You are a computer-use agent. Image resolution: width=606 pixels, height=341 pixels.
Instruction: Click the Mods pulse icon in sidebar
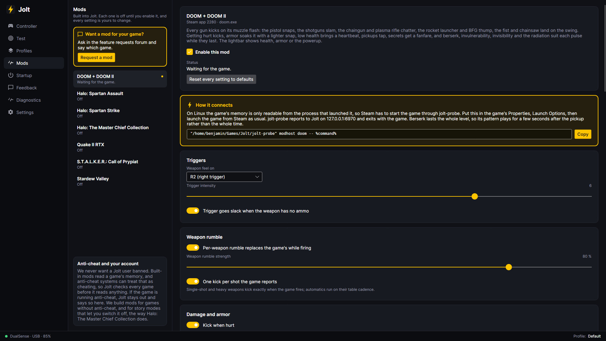pyautogui.click(x=11, y=63)
